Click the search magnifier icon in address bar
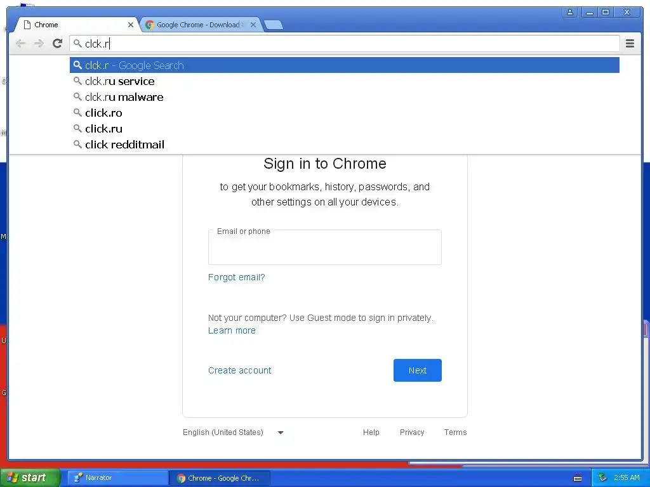The height and width of the screenshot is (487, 650). tap(77, 44)
